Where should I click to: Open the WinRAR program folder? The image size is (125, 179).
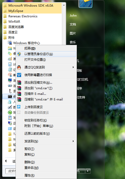(x=32, y=22)
